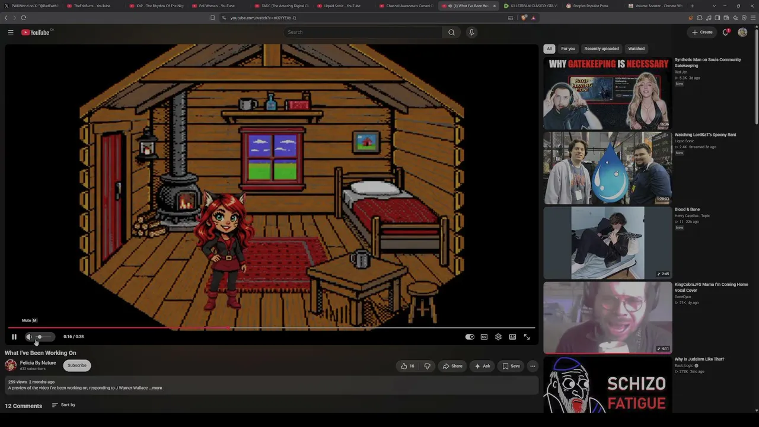Viewport: 759px width, 427px height.
Task: Open the player settings gear
Action: click(x=498, y=337)
